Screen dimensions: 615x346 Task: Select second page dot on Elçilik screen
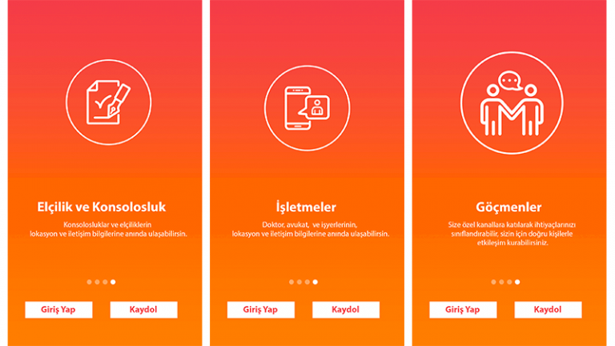tap(97, 282)
